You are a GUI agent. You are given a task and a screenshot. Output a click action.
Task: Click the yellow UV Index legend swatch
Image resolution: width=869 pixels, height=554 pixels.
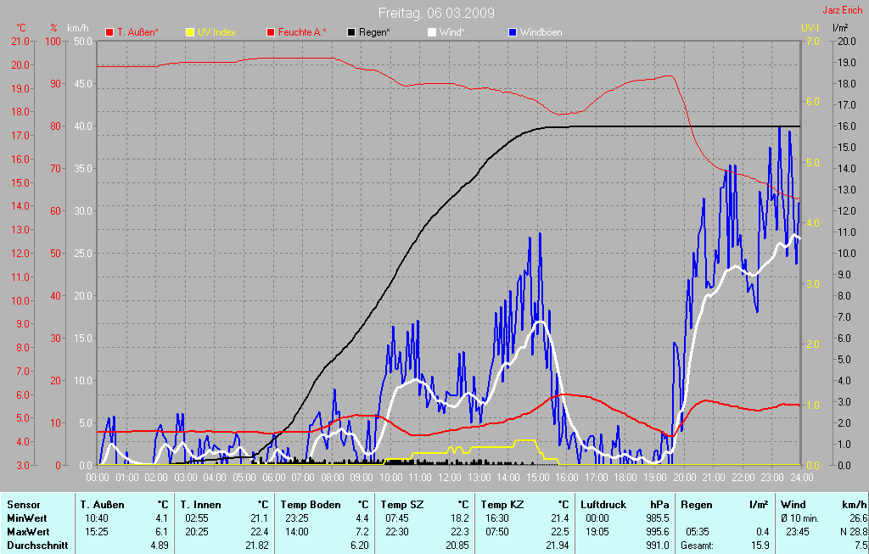[x=190, y=32]
